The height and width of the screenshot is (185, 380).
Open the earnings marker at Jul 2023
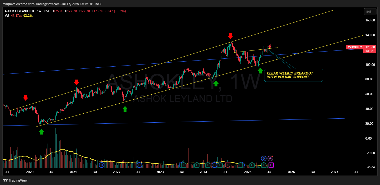[184, 165]
